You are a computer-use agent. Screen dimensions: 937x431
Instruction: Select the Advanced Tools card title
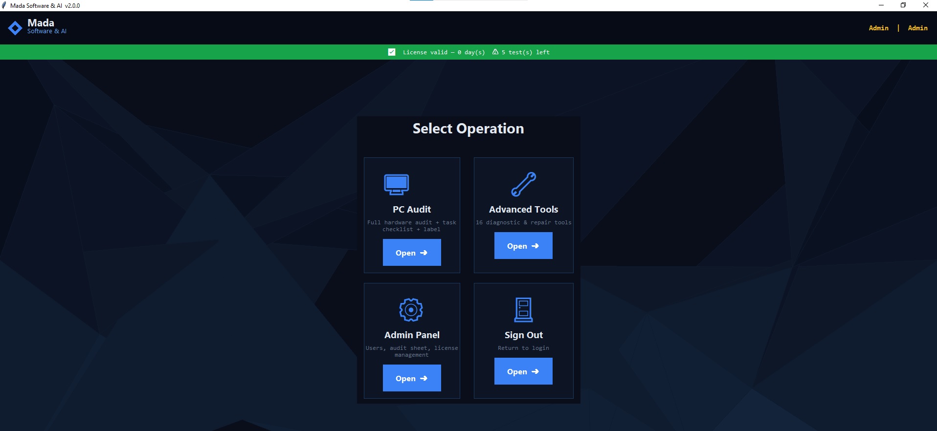[523, 209]
